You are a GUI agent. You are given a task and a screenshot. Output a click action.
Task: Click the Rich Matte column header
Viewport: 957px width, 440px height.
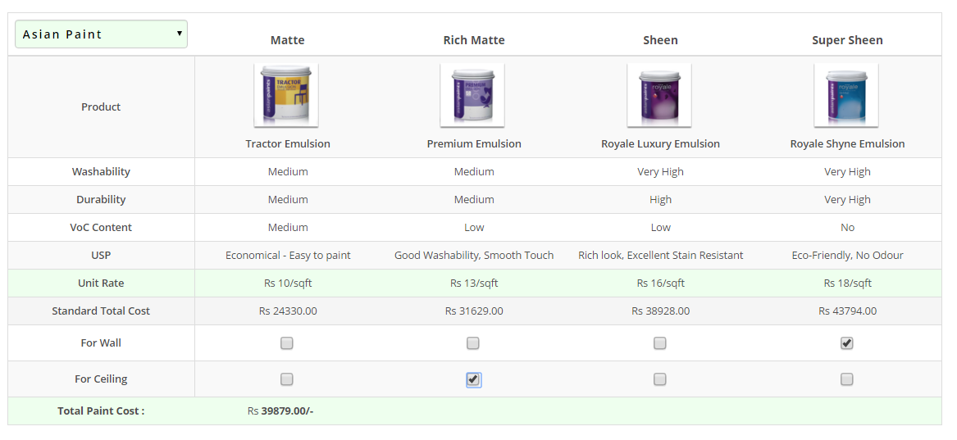tap(474, 40)
